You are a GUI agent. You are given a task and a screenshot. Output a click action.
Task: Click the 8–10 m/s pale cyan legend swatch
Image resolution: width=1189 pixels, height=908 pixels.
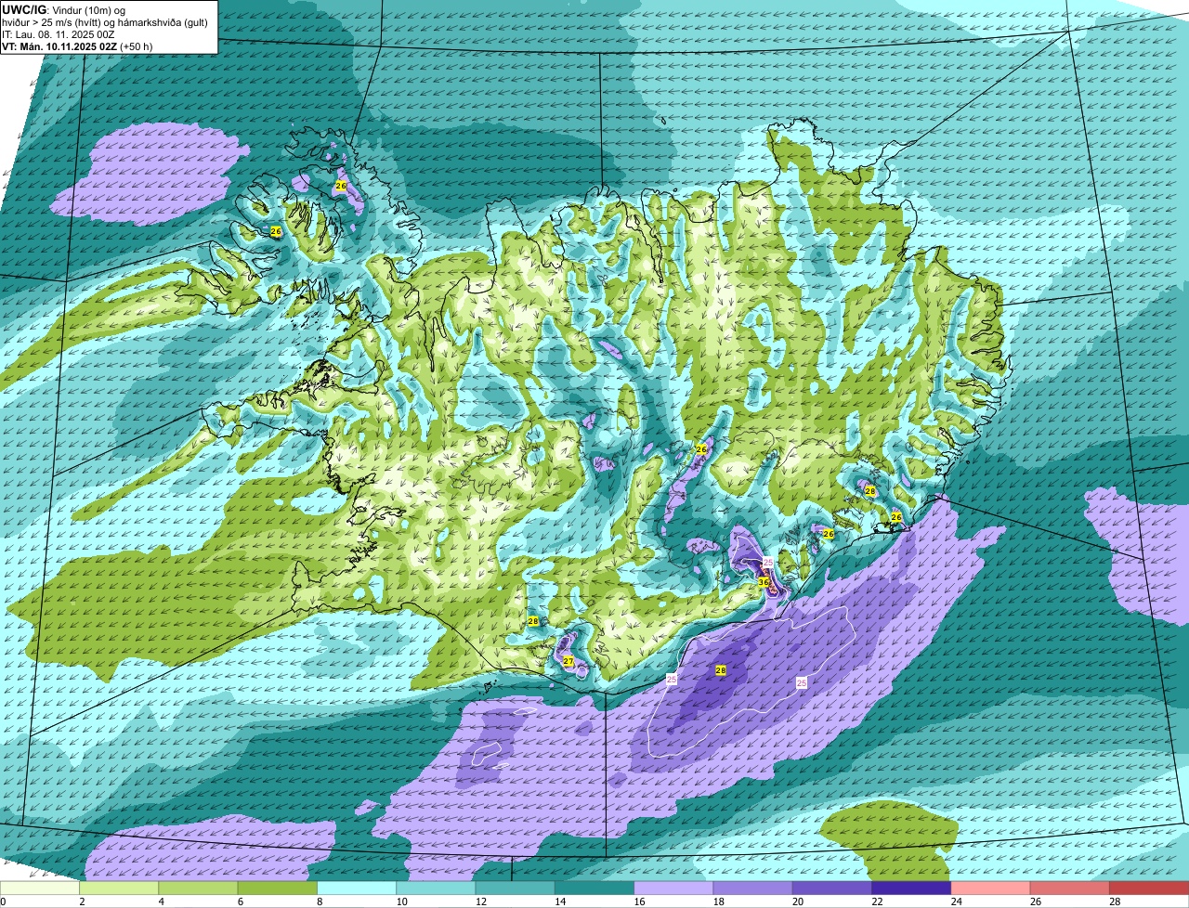(357, 889)
